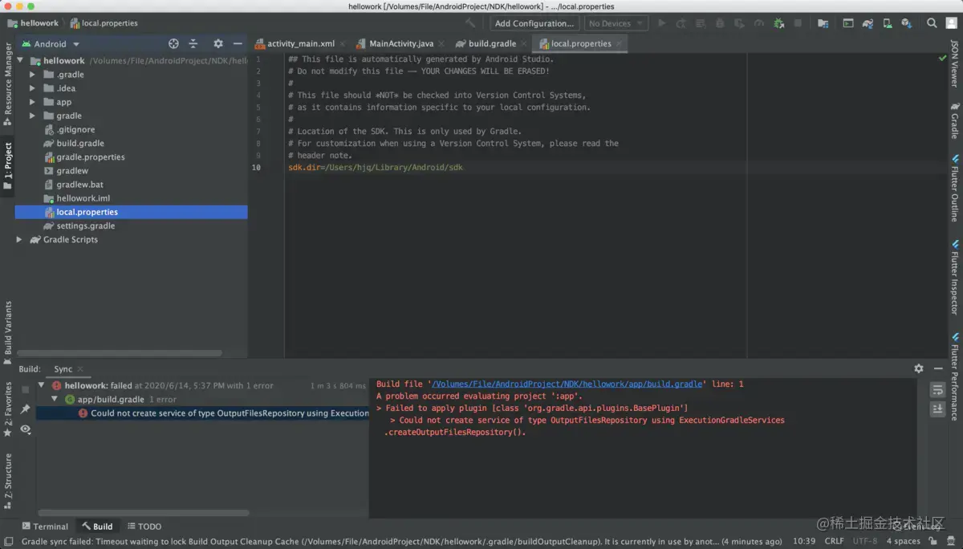Click the locate target icon in Project panel
The width and height of the screenshot is (963, 549).
point(173,44)
